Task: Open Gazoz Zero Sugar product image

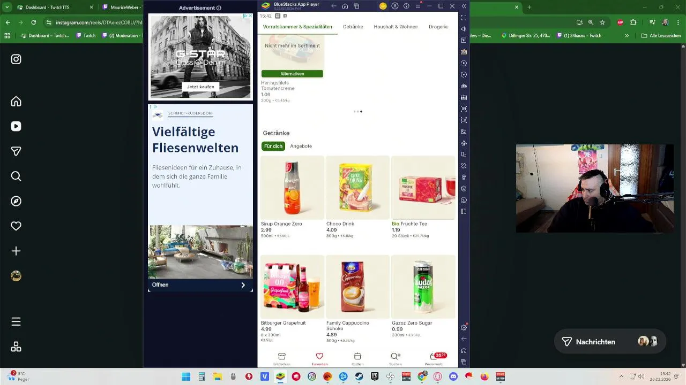Action: click(423, 287)
